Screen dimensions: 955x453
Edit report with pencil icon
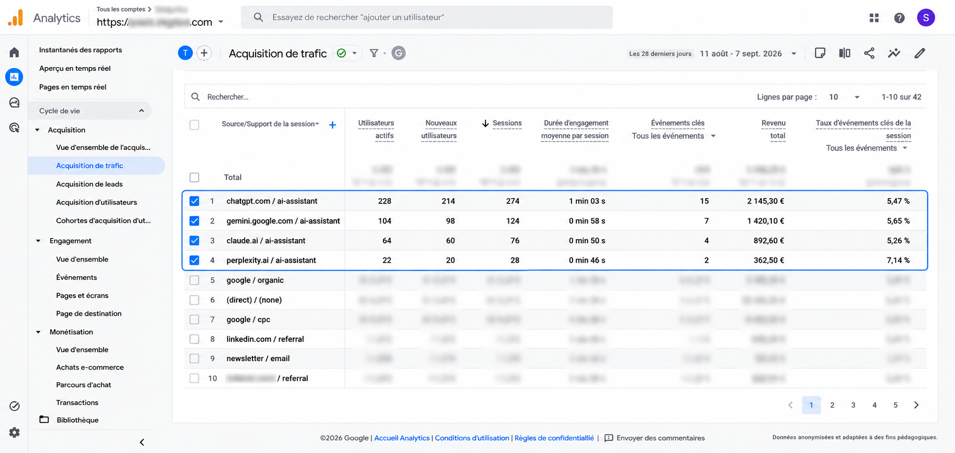pyautogui.click(x=919, y=53)
